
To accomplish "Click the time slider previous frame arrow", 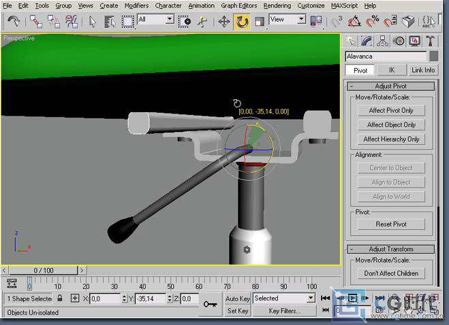I will click(4, 270).
